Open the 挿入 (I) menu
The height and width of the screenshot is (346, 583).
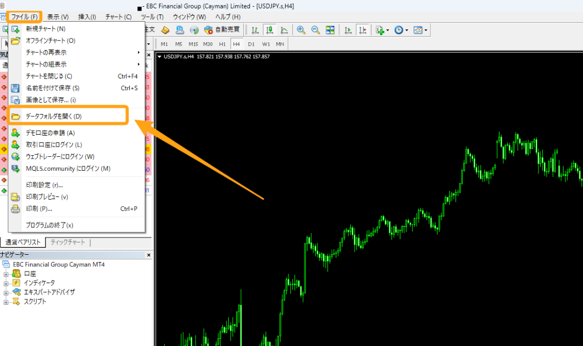coord(87,17)
